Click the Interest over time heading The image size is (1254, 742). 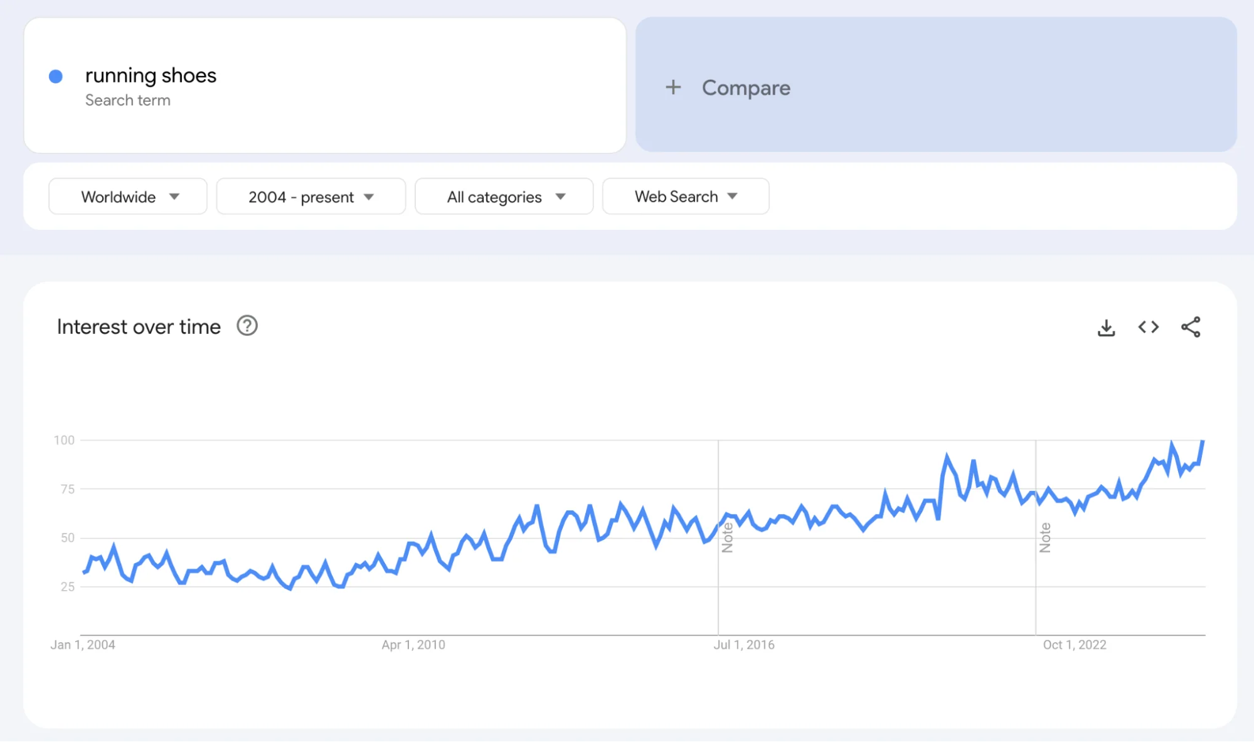click(x=139, y=326)
